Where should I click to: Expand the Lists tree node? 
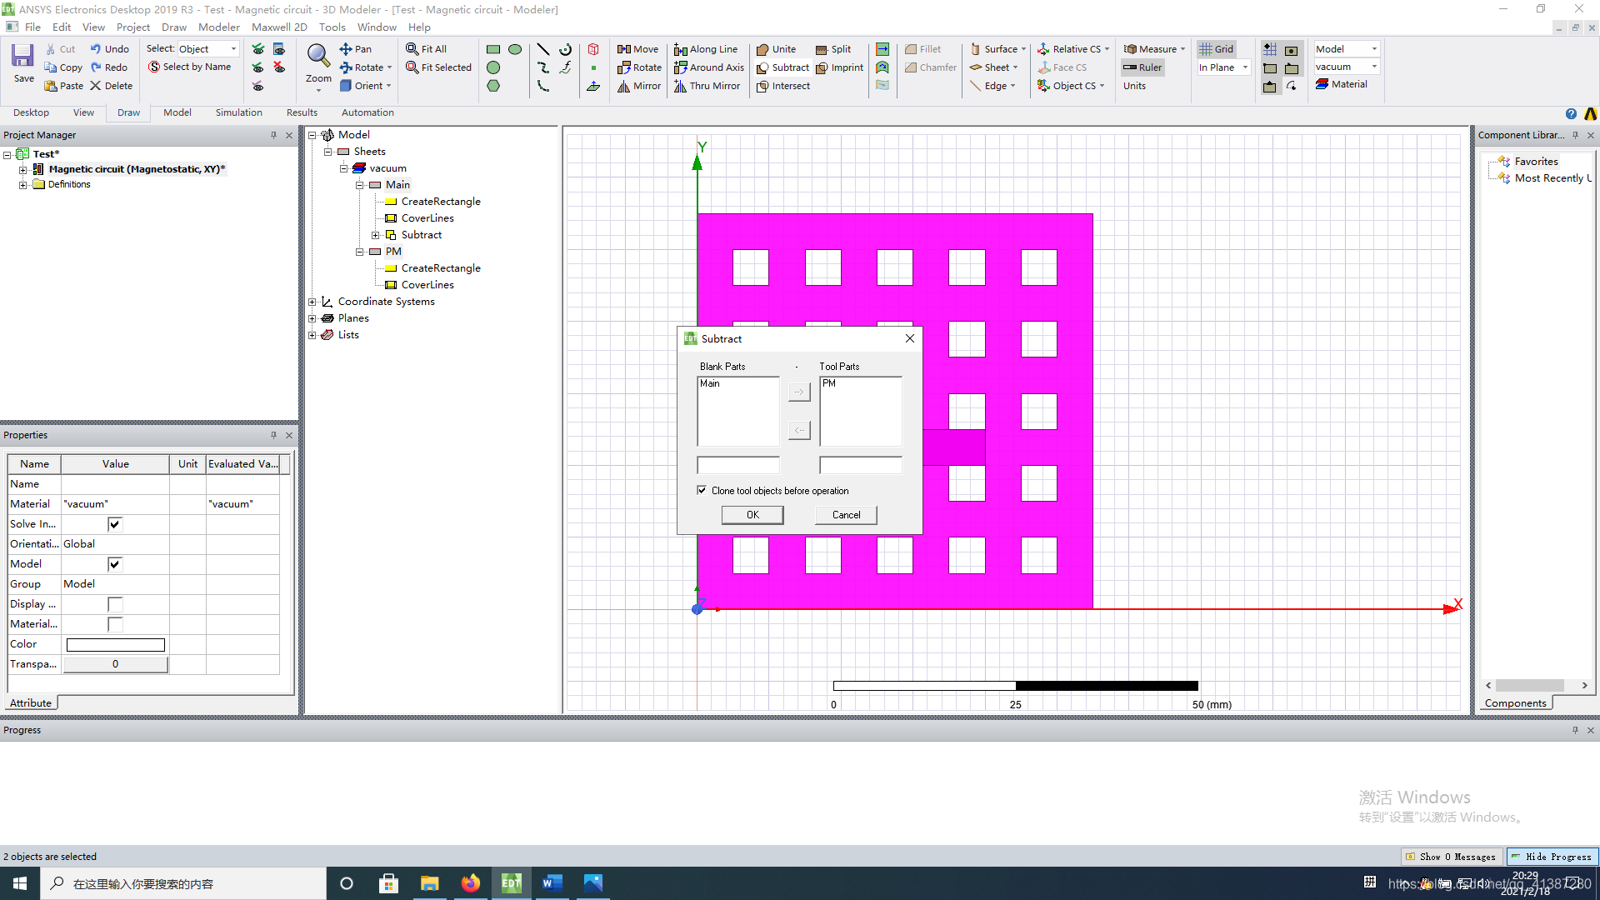pyautogui.click(x=312, y=335)
